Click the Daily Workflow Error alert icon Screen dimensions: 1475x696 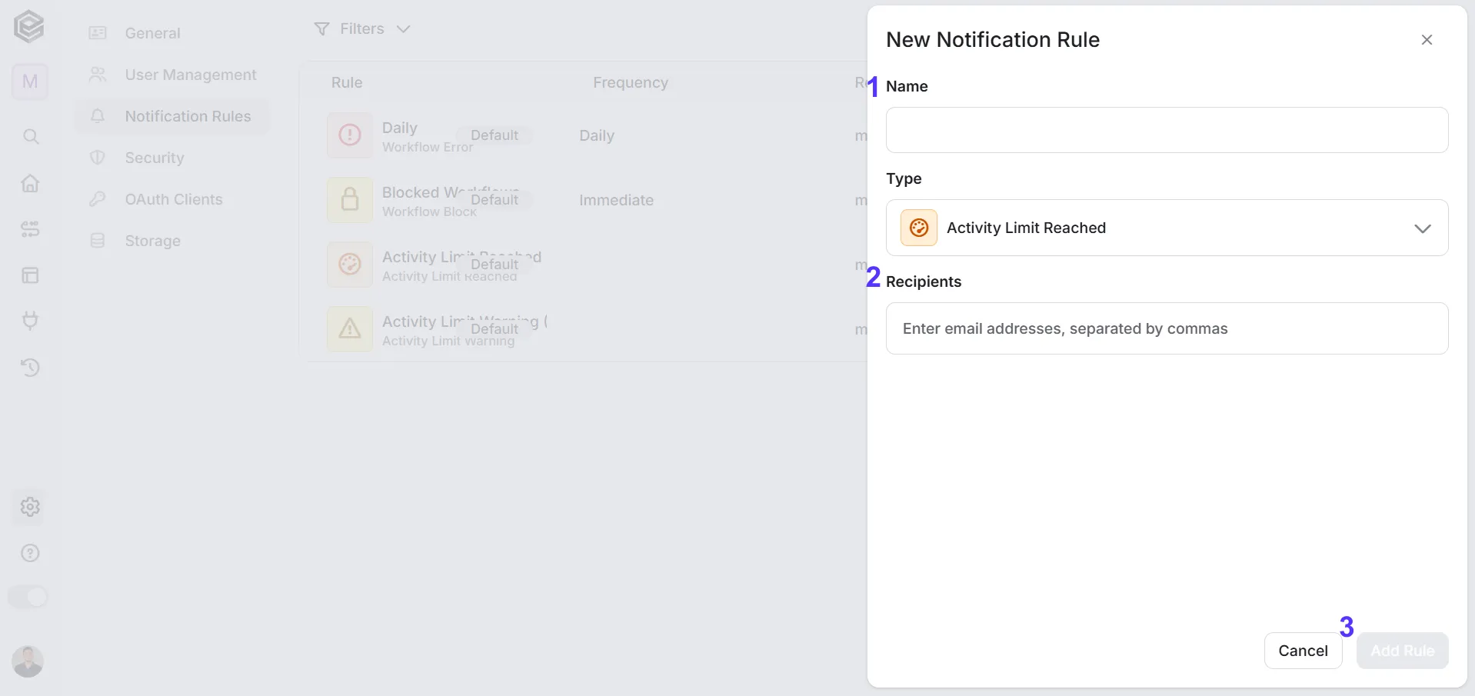[350, 135]
